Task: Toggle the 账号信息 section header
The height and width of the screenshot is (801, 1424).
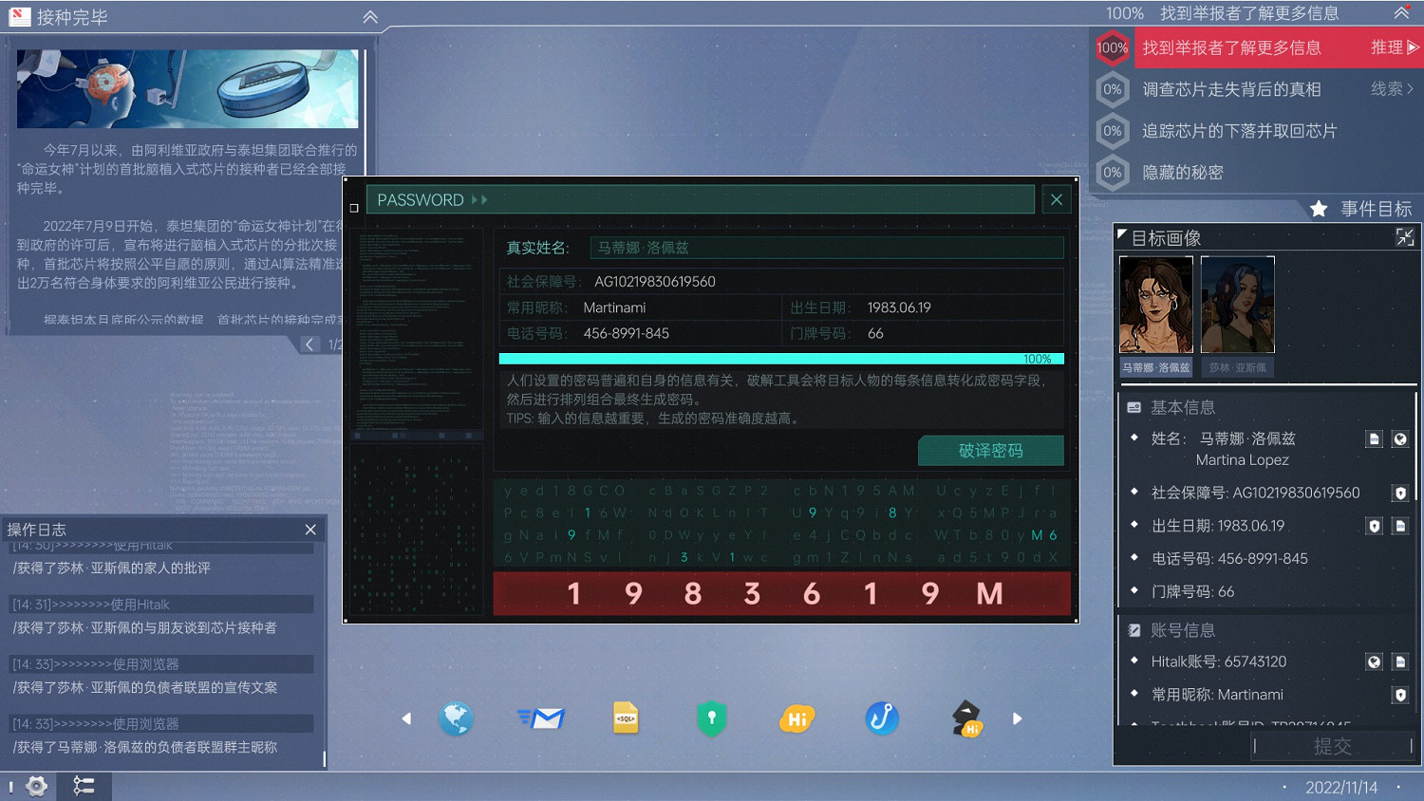Action: pos(1182,630)
